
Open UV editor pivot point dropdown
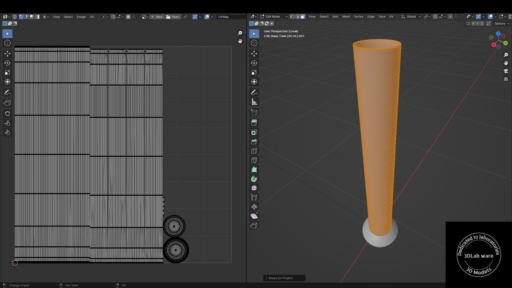(x=105, y=17)
